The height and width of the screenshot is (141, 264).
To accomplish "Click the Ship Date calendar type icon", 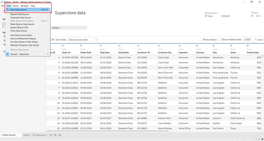I will click(101, 45).
